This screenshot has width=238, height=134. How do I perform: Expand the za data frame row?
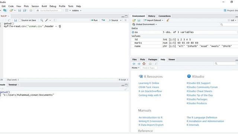click(133, 32)
